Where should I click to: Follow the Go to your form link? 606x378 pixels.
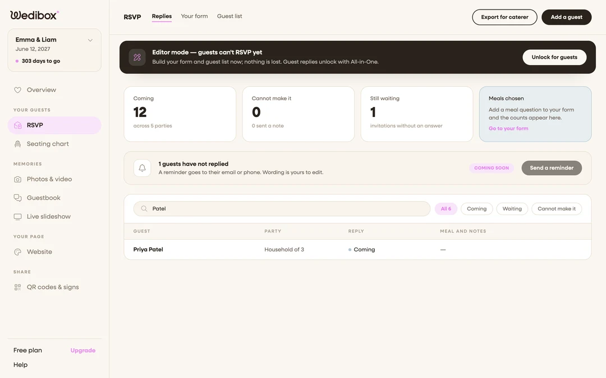[x=508, y=128]
